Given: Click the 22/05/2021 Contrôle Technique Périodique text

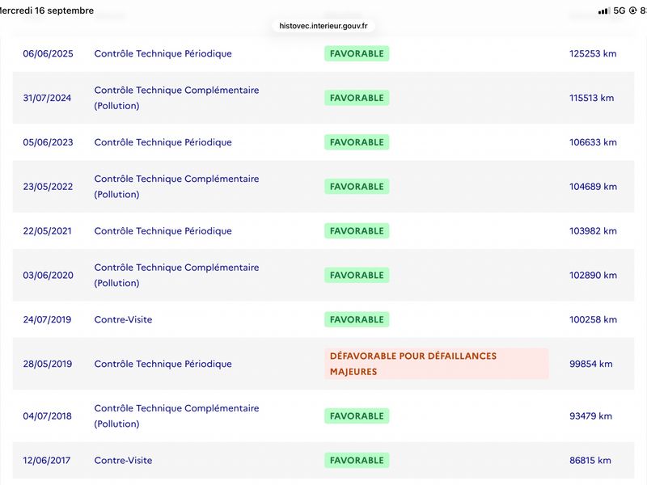Looking at the screenshot, I should (x=163, y=231).
